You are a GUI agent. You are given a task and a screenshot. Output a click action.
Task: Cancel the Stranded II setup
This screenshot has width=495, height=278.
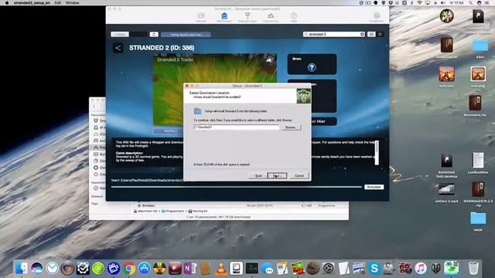[299, 175]
